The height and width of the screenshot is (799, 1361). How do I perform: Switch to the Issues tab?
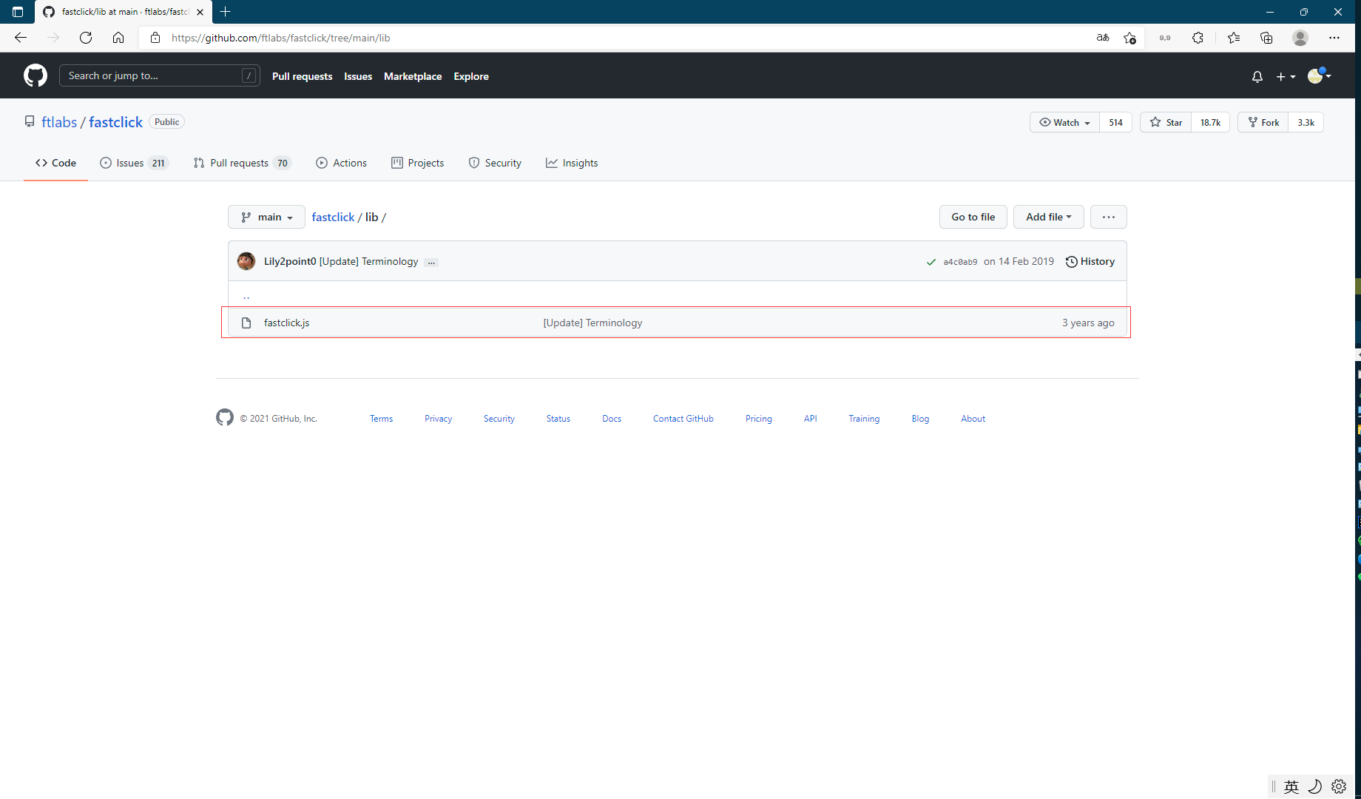click(x=129, y=163)
